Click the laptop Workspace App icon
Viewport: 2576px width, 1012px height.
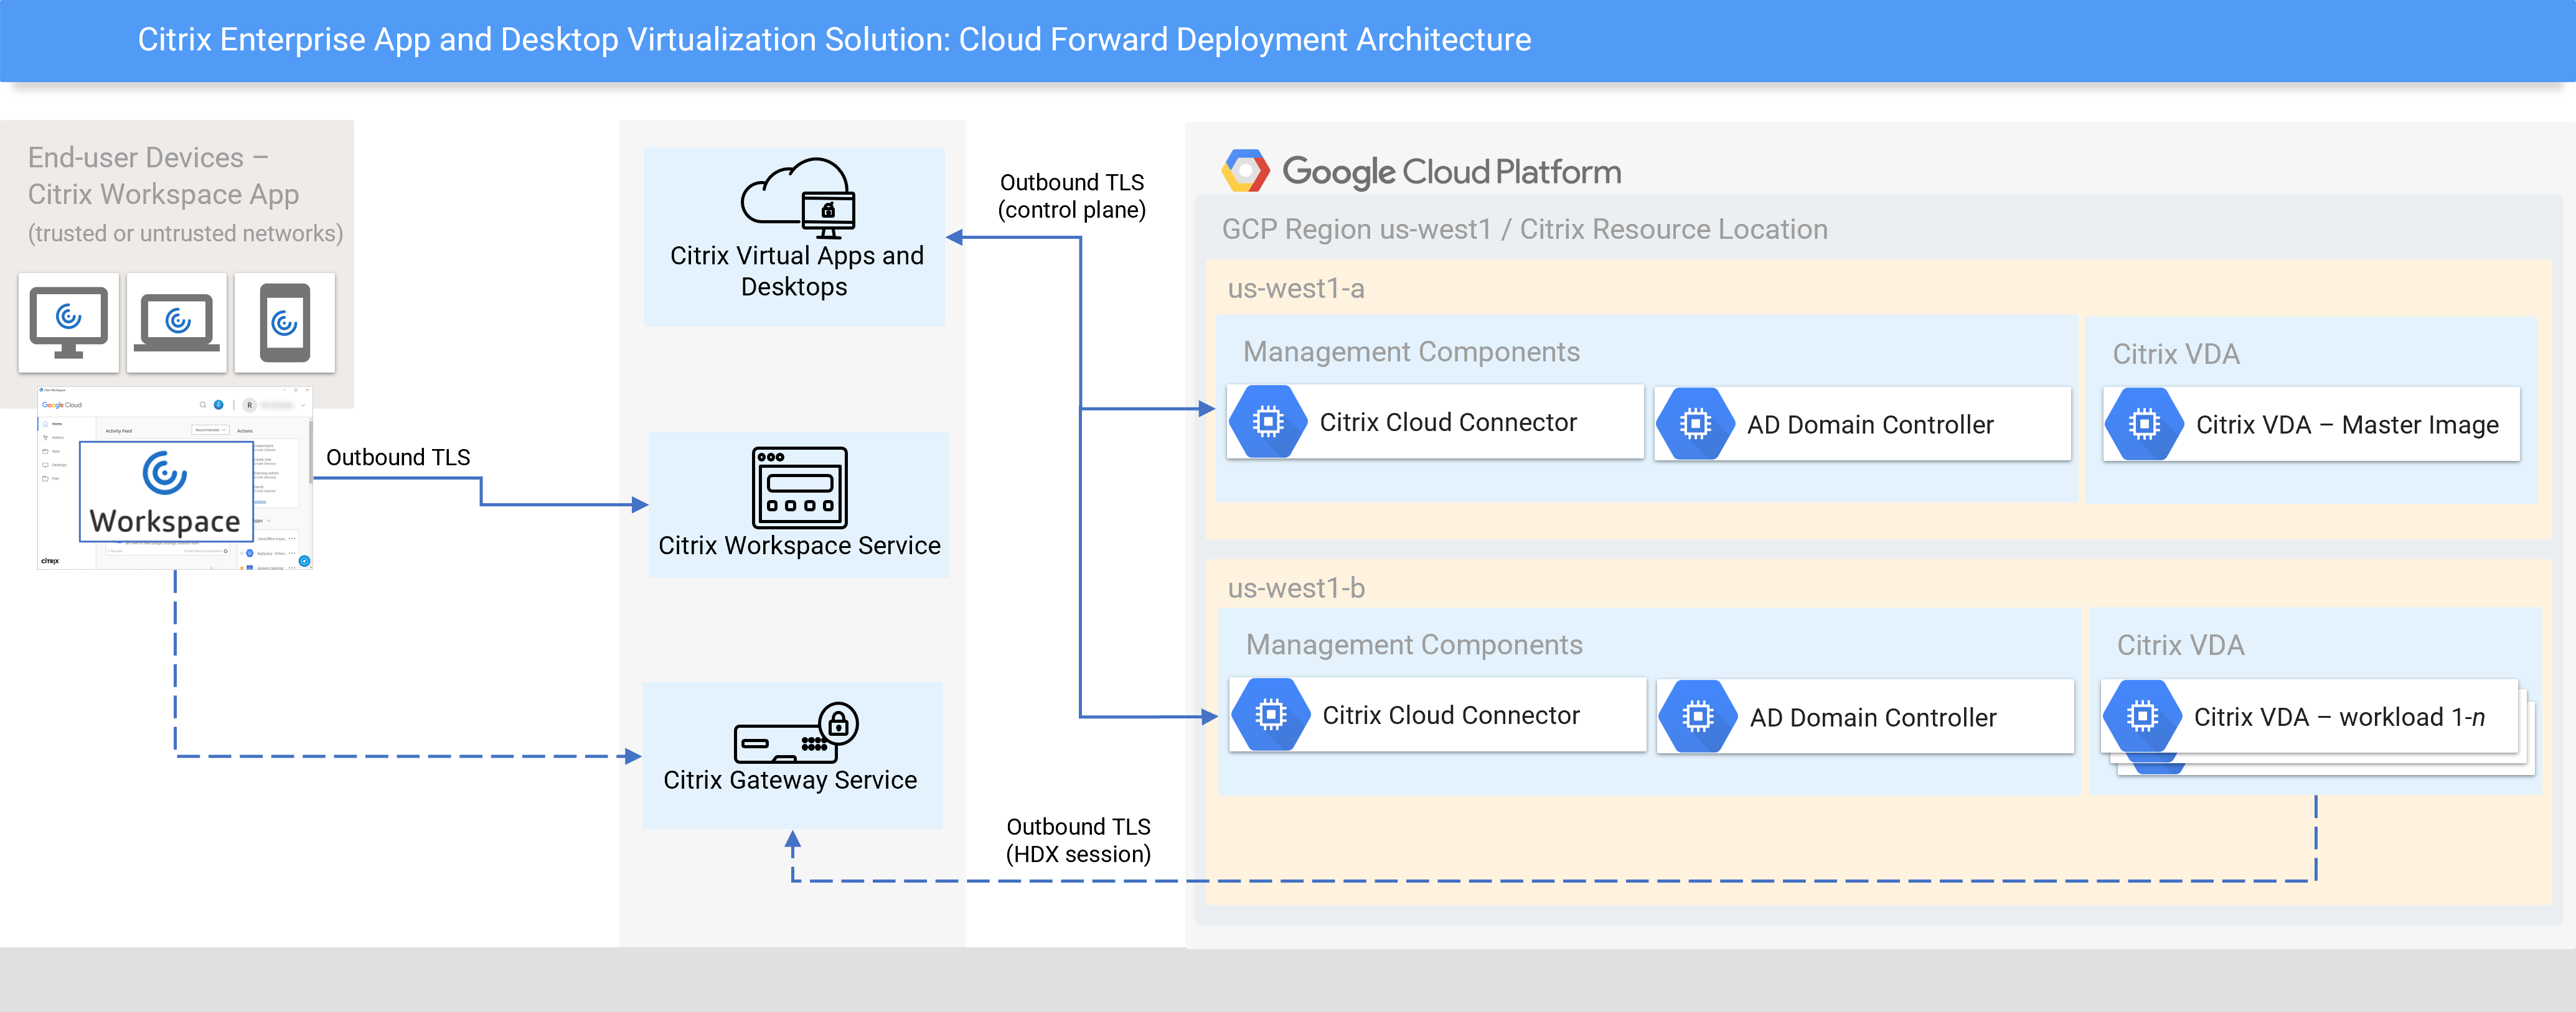tap(177, 322)
